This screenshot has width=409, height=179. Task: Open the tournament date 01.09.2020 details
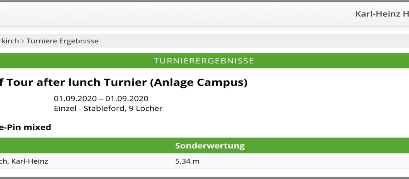tap(100, 98)
